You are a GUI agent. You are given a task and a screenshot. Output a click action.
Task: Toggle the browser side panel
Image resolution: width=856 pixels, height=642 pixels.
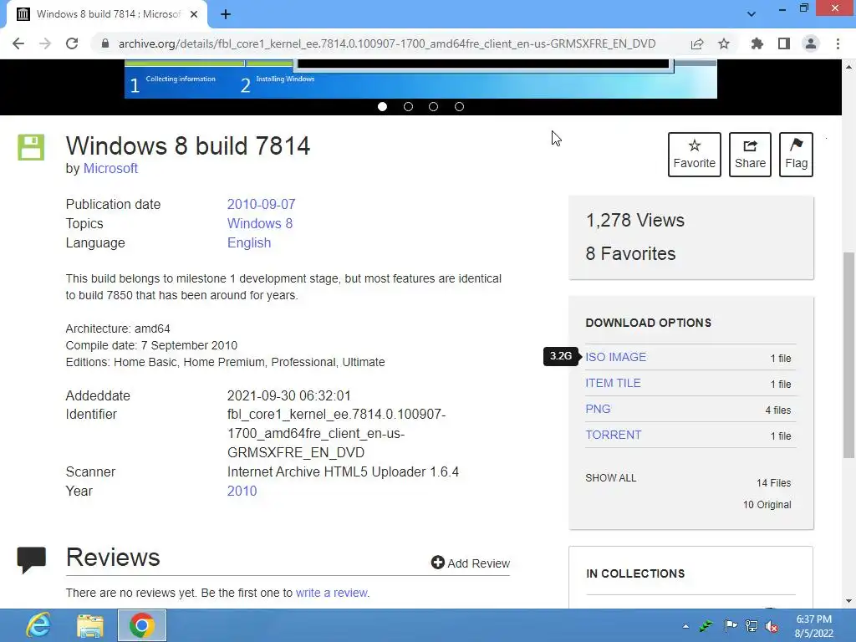click(x=784, y=43)
